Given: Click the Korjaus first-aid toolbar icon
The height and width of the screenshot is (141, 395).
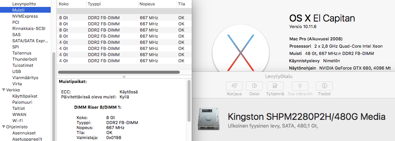Looking at the screenshot, I should point(234,86).
